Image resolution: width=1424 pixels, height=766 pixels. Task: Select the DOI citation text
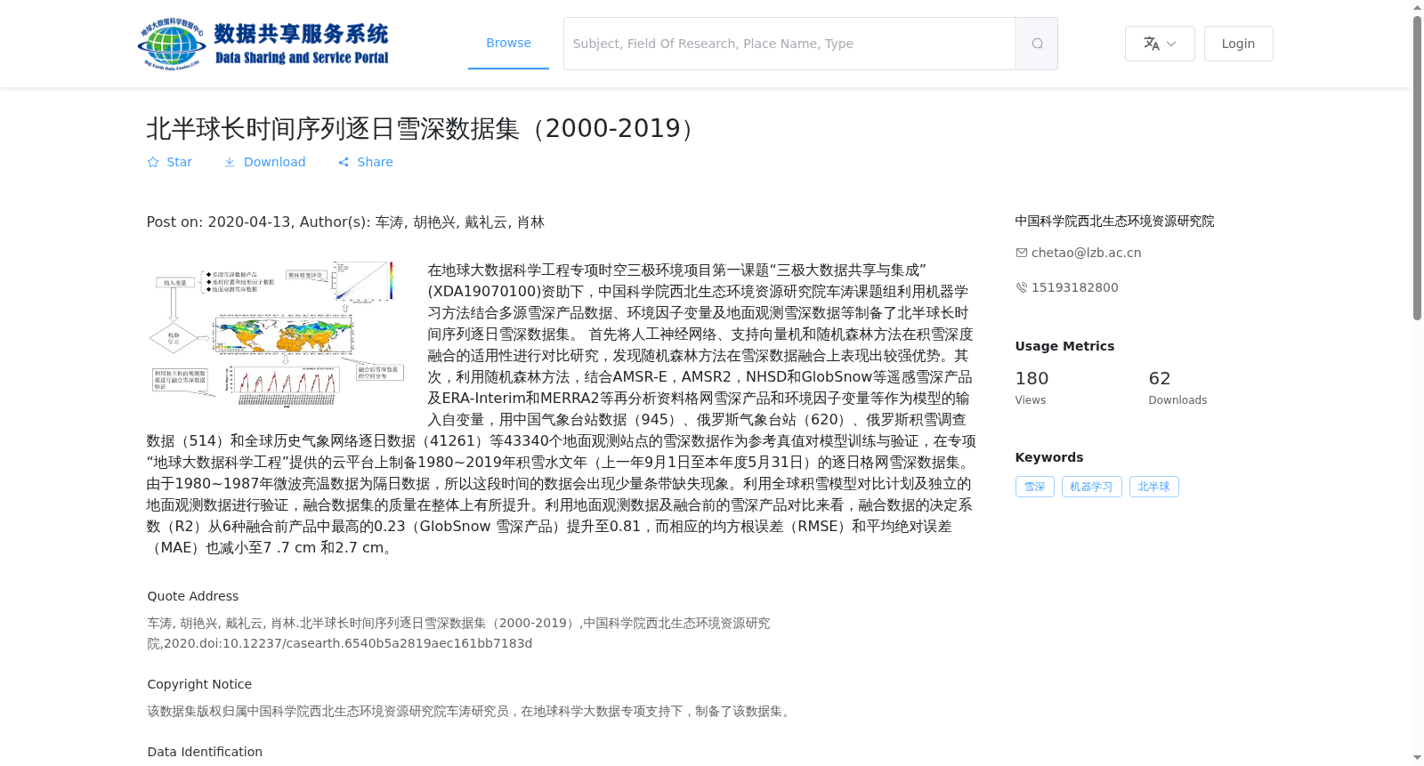point(458,633)
